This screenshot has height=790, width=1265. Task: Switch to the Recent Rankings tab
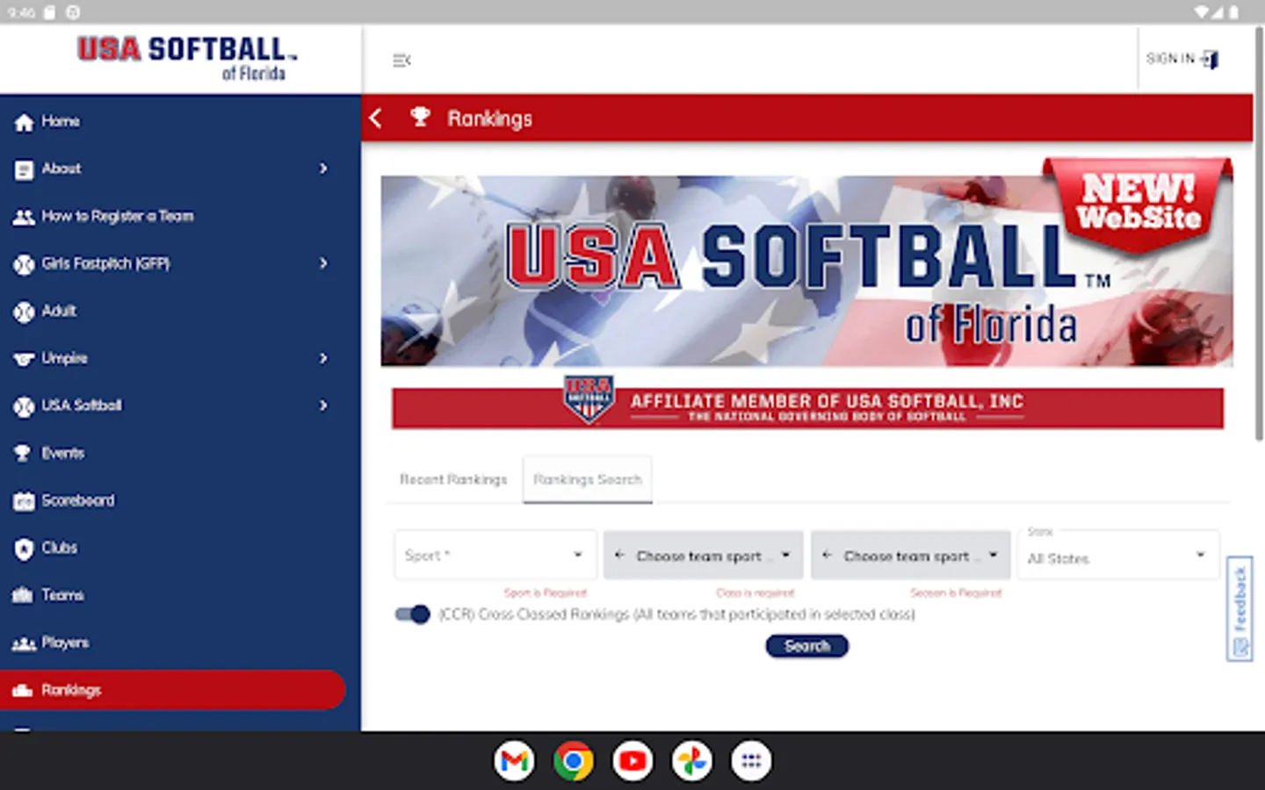point(453,479)
